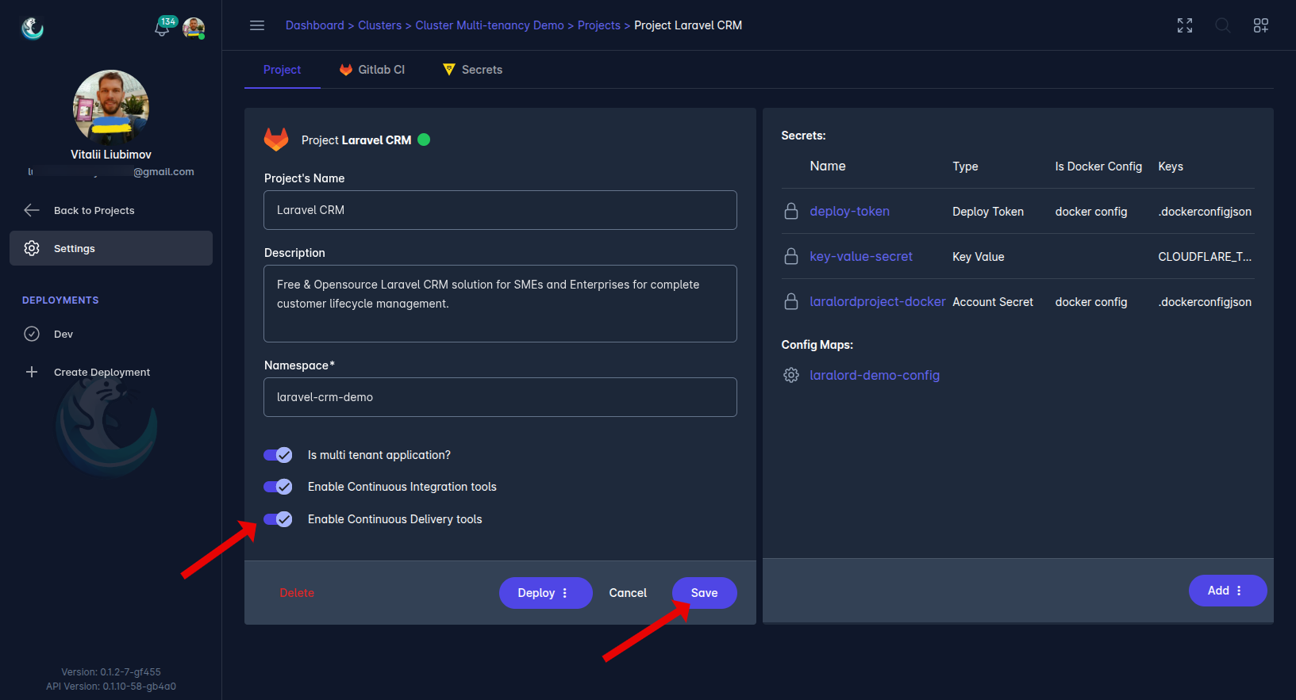Click the 'Account Secret' type cell
The height and width of the screenshot is (700, 1296).
pos(993,302)
